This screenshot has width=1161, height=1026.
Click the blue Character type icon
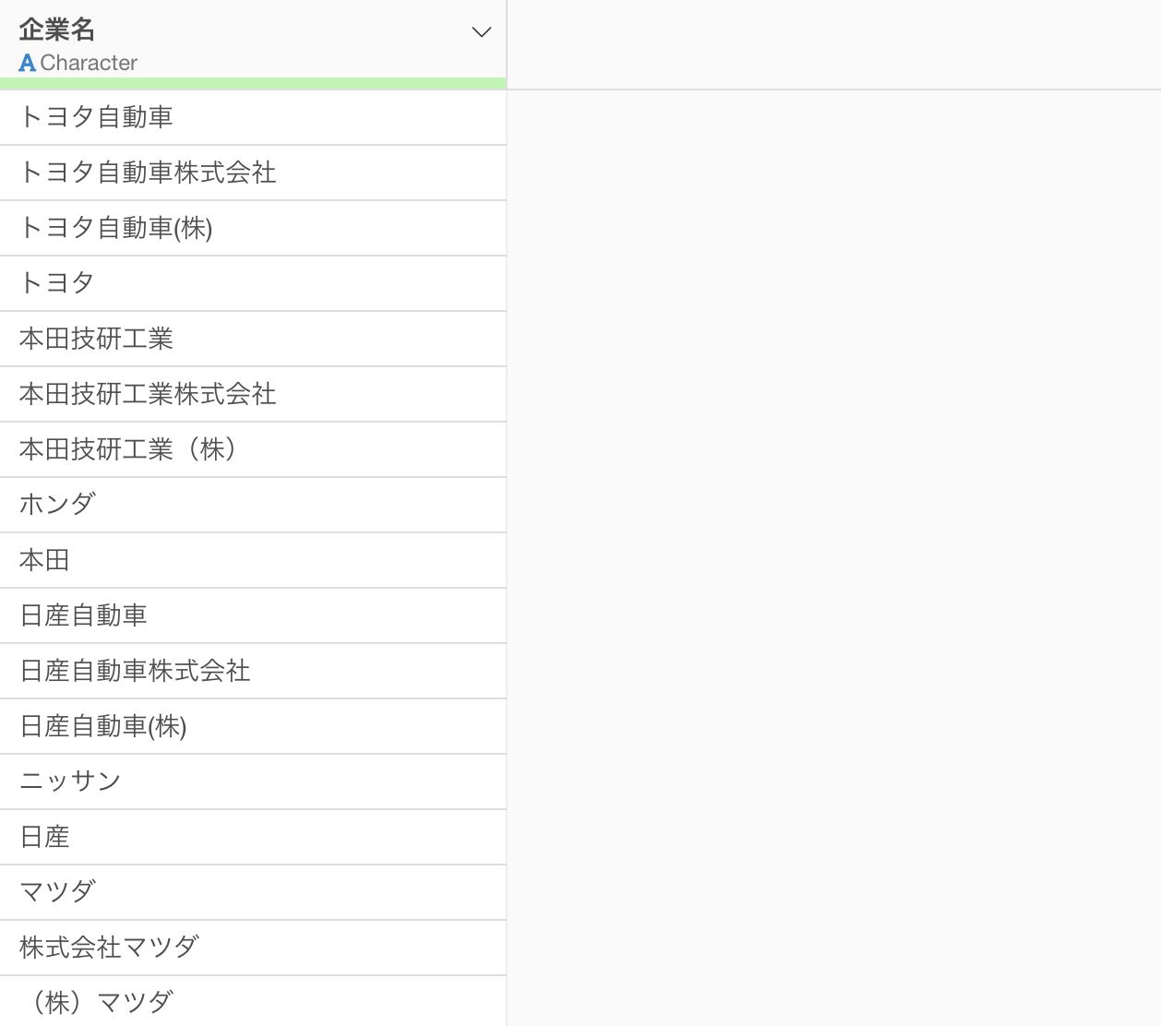[x=28, y=64]
